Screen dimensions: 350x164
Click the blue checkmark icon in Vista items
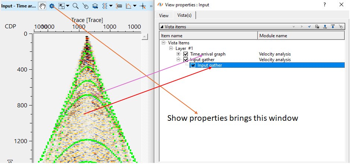(309, 27)
